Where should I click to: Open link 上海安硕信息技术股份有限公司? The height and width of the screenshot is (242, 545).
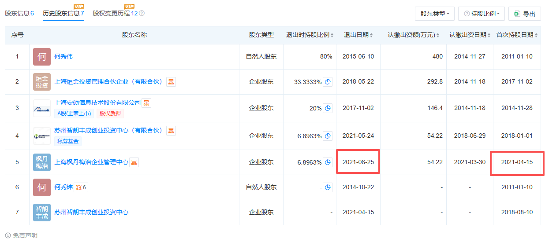(97, 103)
